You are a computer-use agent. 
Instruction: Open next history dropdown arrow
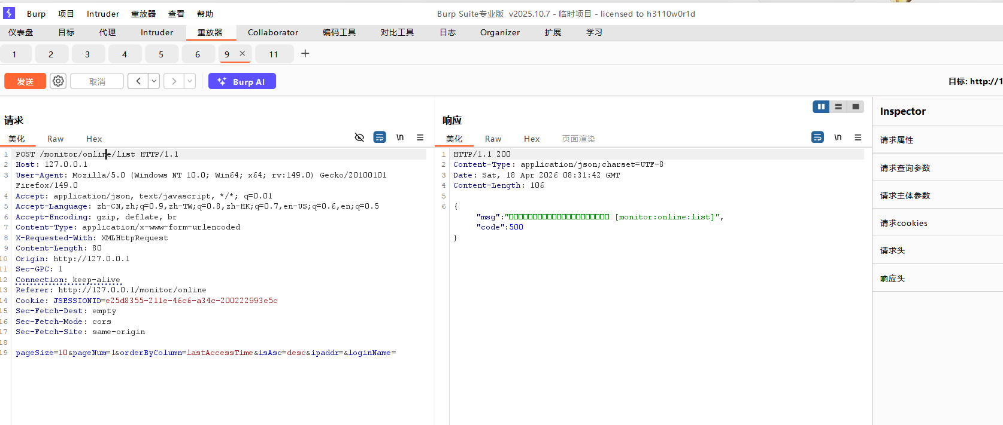point(190,81)
